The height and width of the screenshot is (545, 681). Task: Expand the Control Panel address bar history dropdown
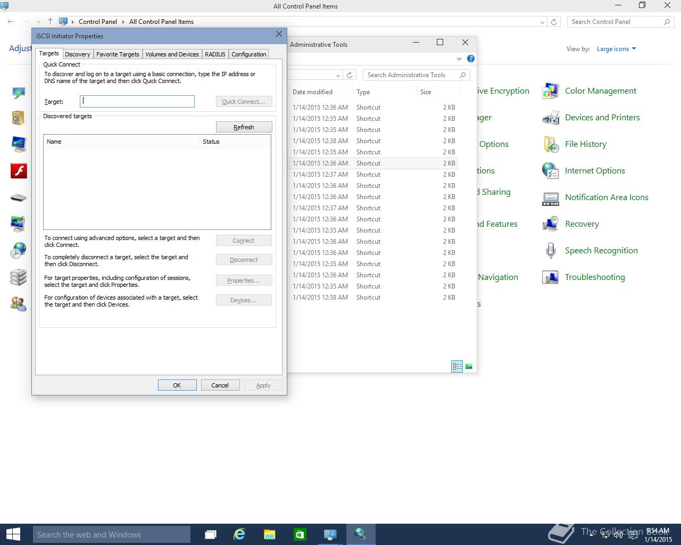(542, 22)
